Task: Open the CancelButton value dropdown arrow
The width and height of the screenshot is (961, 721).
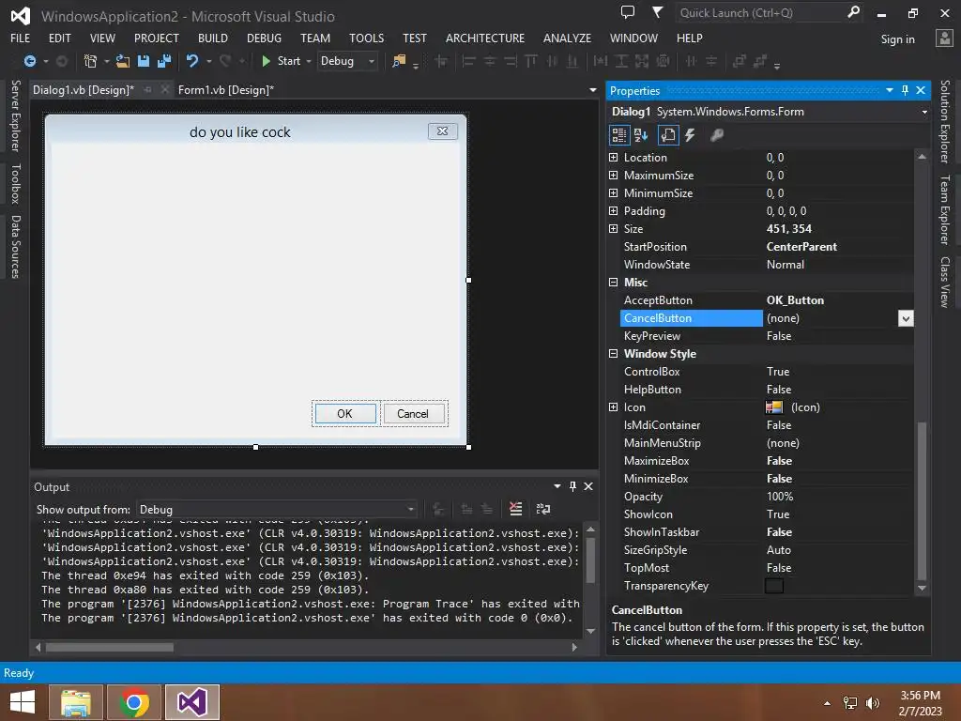Action: [906, 318]
